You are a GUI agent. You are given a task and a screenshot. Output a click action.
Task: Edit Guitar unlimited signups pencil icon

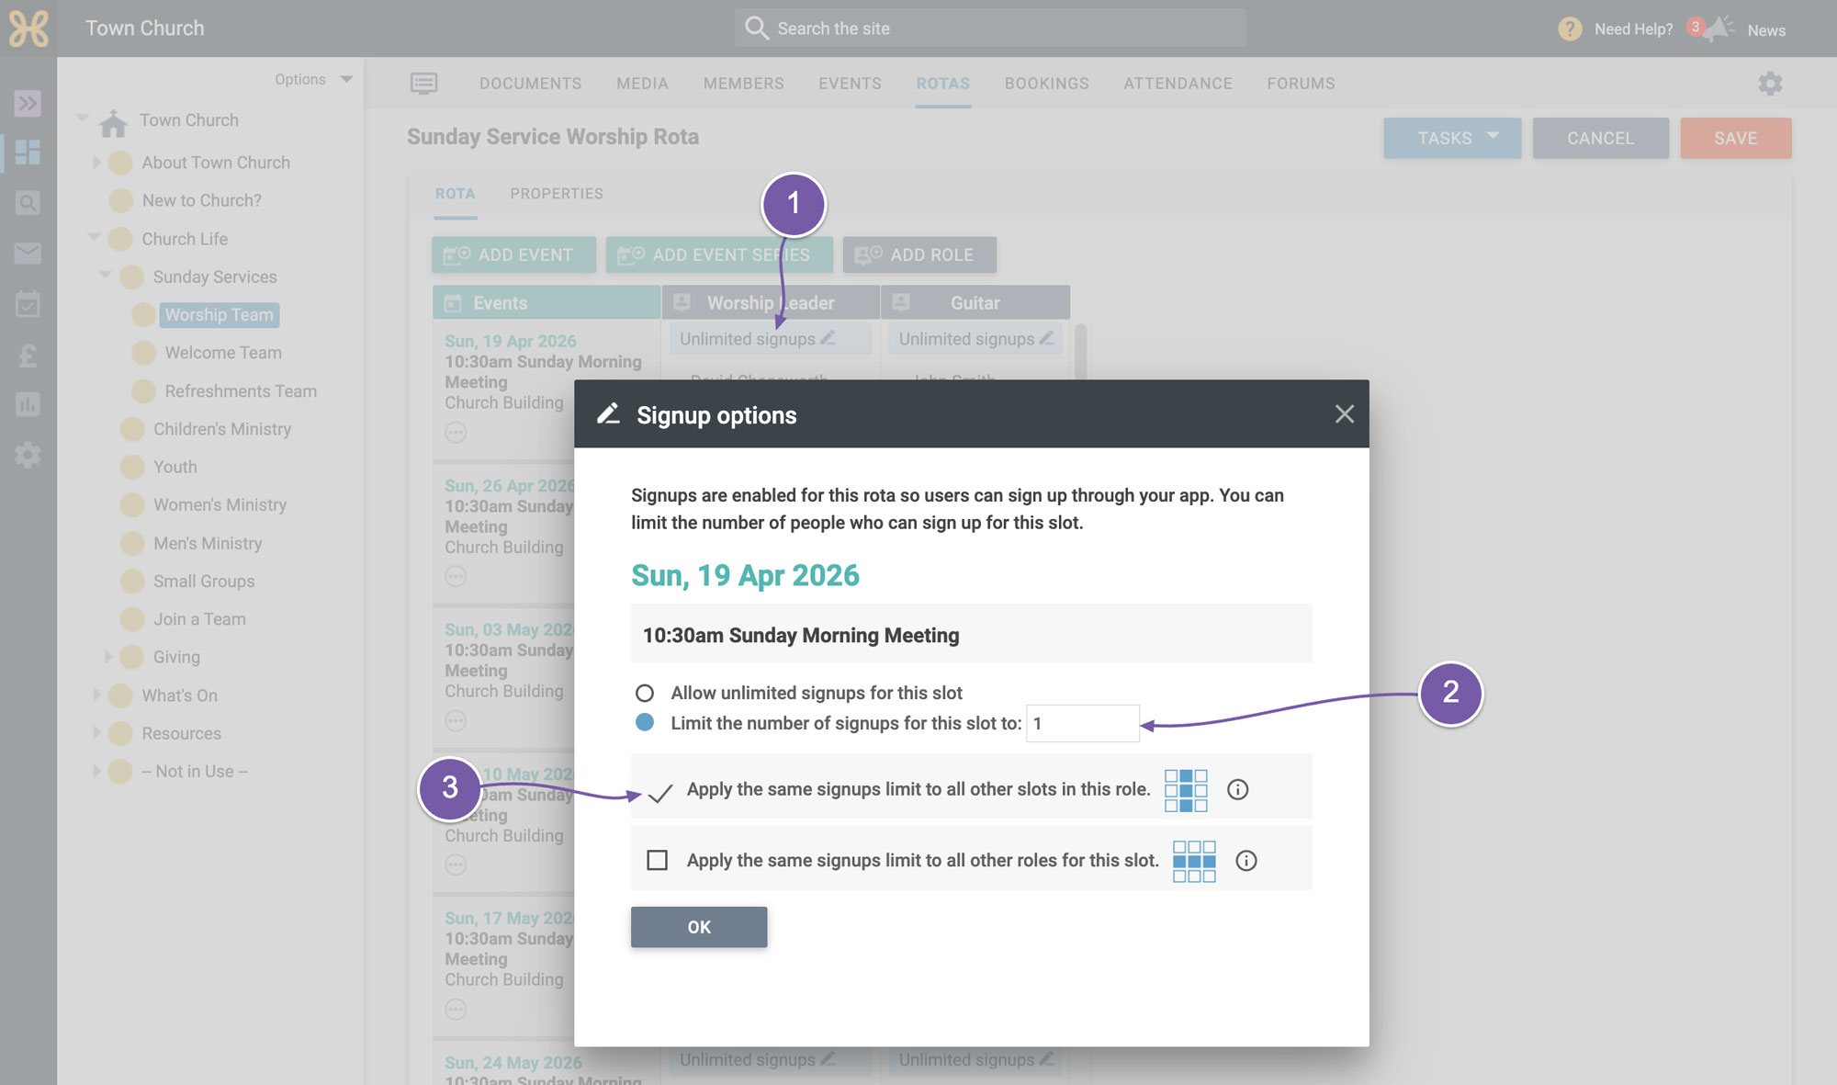click(x=1046, y=338)
